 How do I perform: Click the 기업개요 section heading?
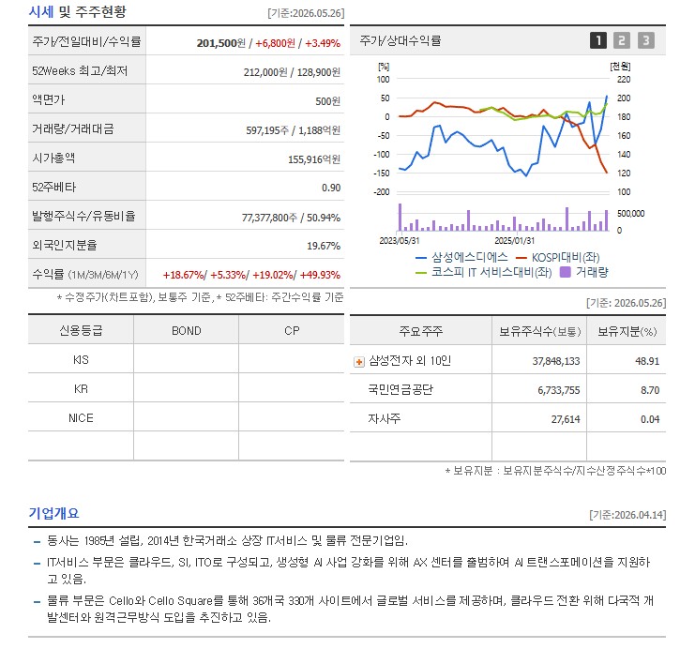pos(53,513)
